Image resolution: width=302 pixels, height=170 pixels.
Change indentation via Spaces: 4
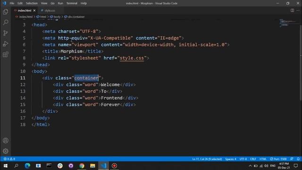[x=231, y=159]
